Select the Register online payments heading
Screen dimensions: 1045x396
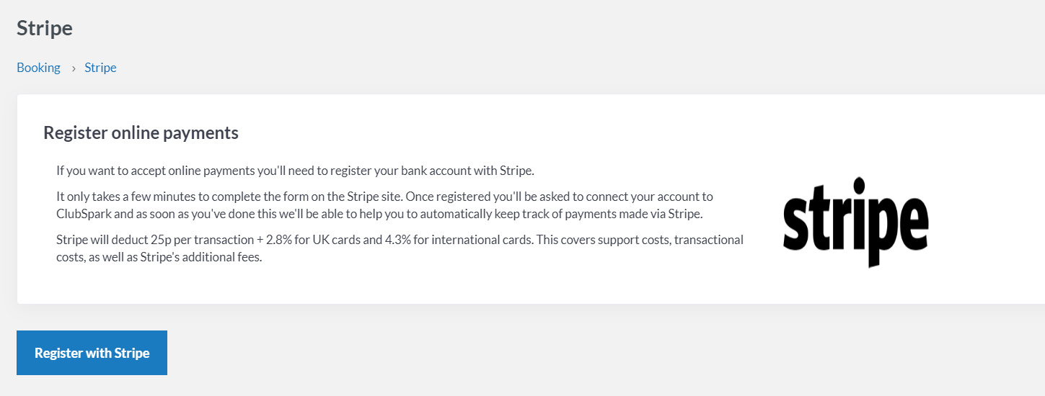(141, 132)
